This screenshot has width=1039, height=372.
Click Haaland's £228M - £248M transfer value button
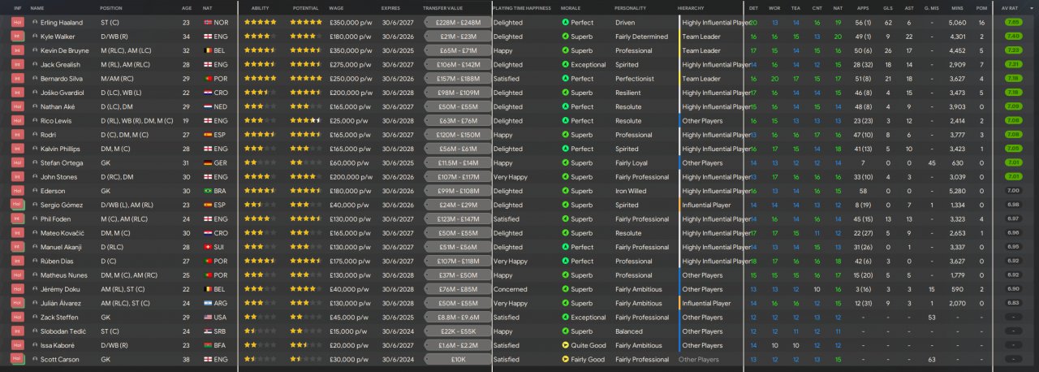[x=457, y=23]
